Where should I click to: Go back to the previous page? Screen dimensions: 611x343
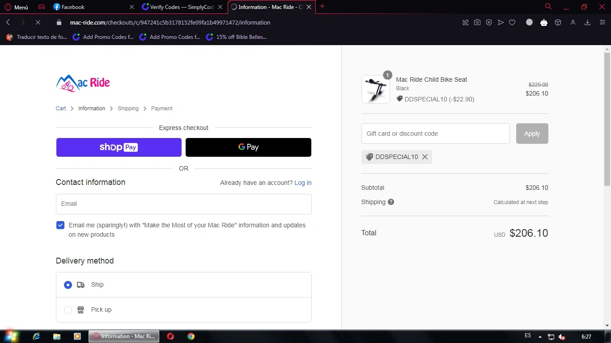pyautogui.click(x=8, y=22)
